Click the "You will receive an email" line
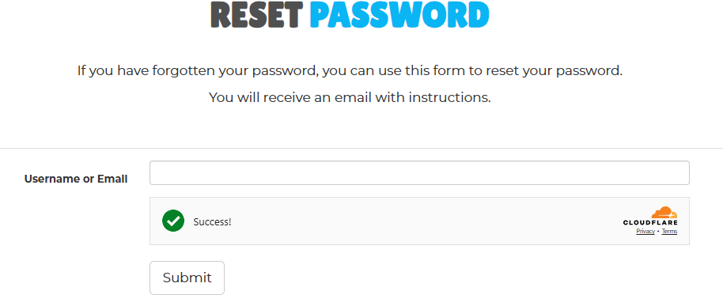The width and height of the screenshot is (723, 306). 350,98
